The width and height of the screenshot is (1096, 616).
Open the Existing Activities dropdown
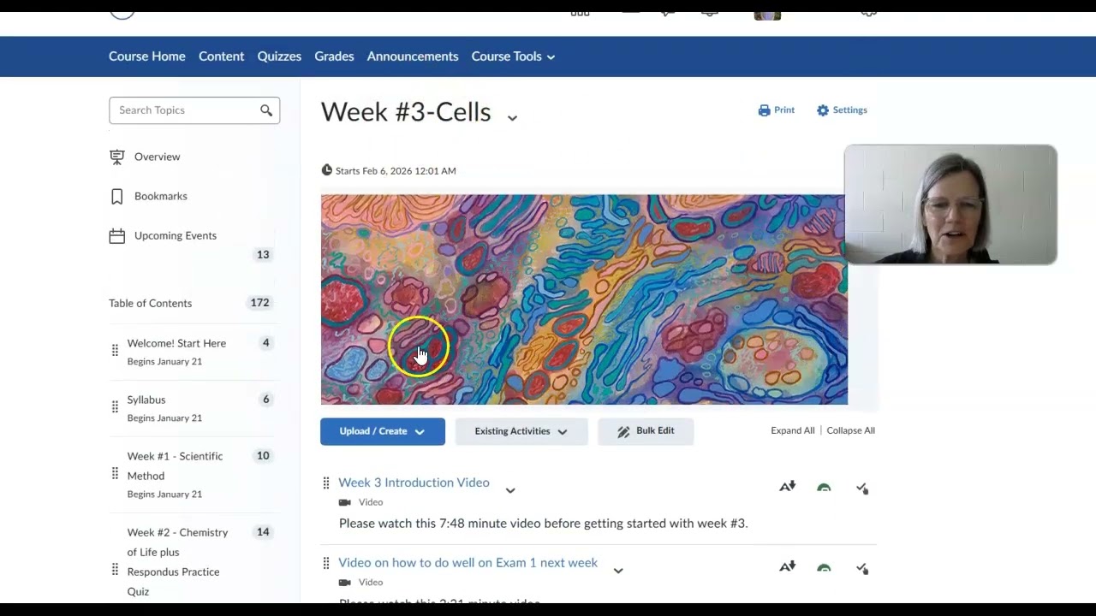pos(521,431)
